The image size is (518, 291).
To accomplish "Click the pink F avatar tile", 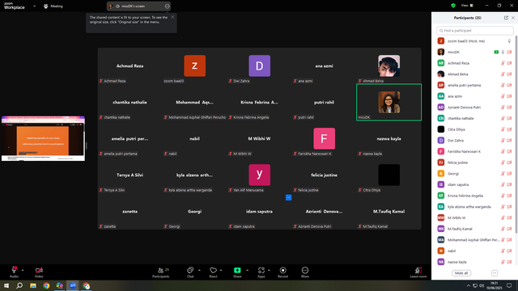I will [x=324, y=138].
